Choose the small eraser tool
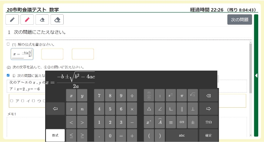The height and width of the screenshot is (142, 264). tap(42, 20)
